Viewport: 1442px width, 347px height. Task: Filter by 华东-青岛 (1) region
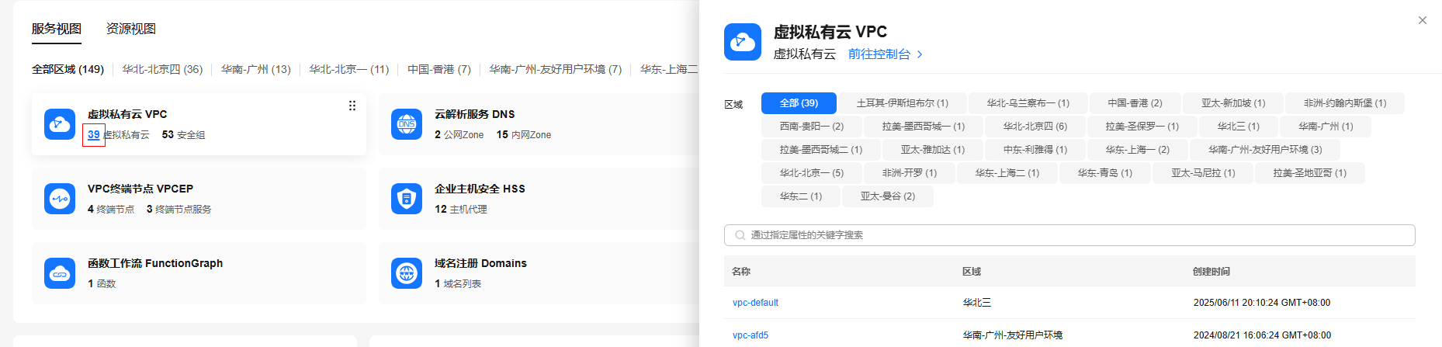(1105, 173)
